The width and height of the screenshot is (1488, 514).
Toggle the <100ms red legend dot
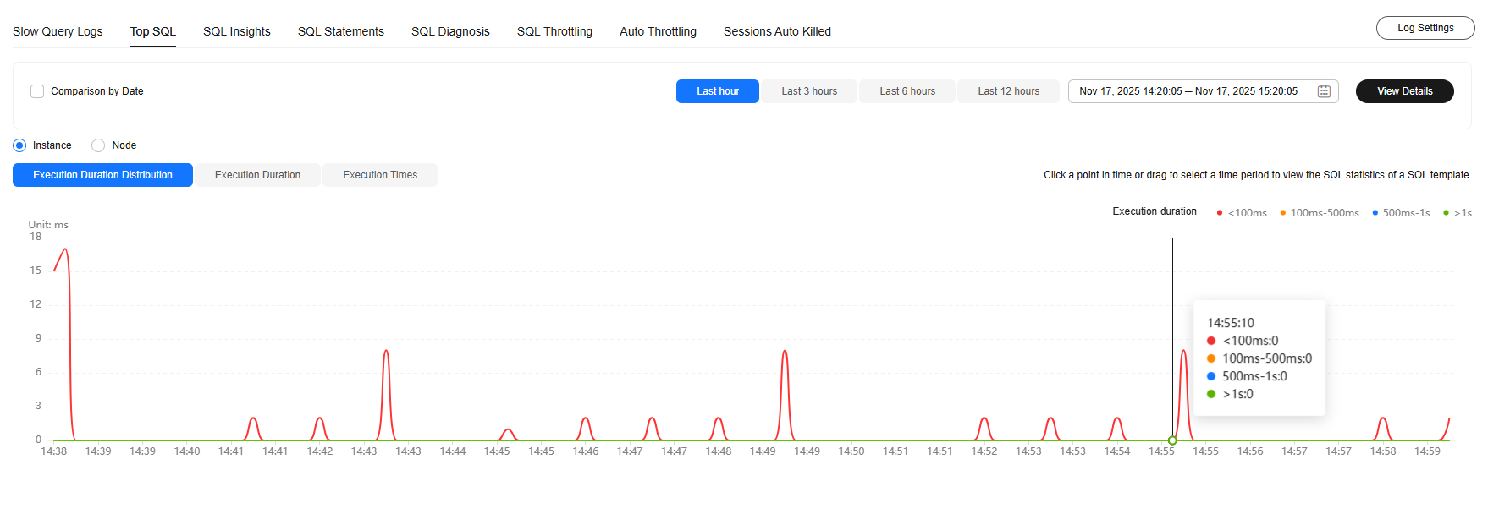[x=1219, y=213]
